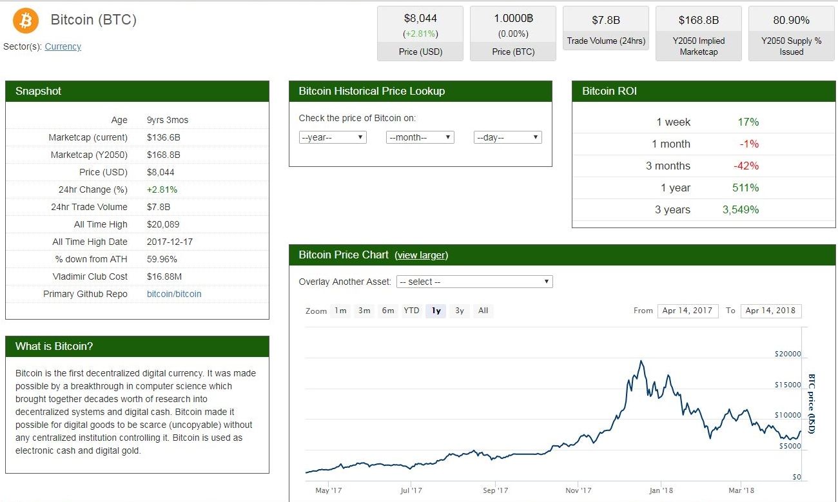Click the Jan '18 x-axis label

pyautogui.click(x=661, y=491)
